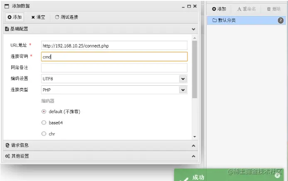288x181 pixels.
Task: Open the 编码设置 UTF8 dropdown arrow
Action: pyautogui.click(x=183, y=79)
